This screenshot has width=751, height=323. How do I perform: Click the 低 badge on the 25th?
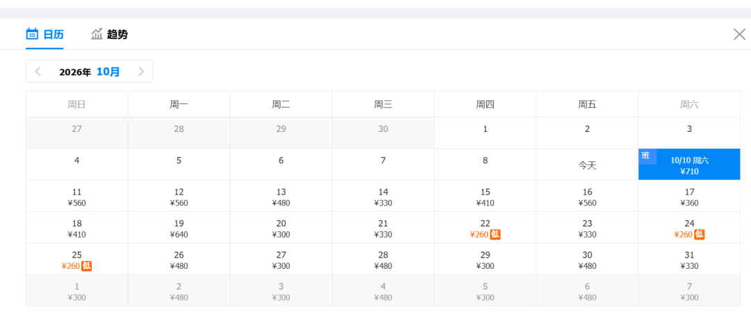pos(87,266)
